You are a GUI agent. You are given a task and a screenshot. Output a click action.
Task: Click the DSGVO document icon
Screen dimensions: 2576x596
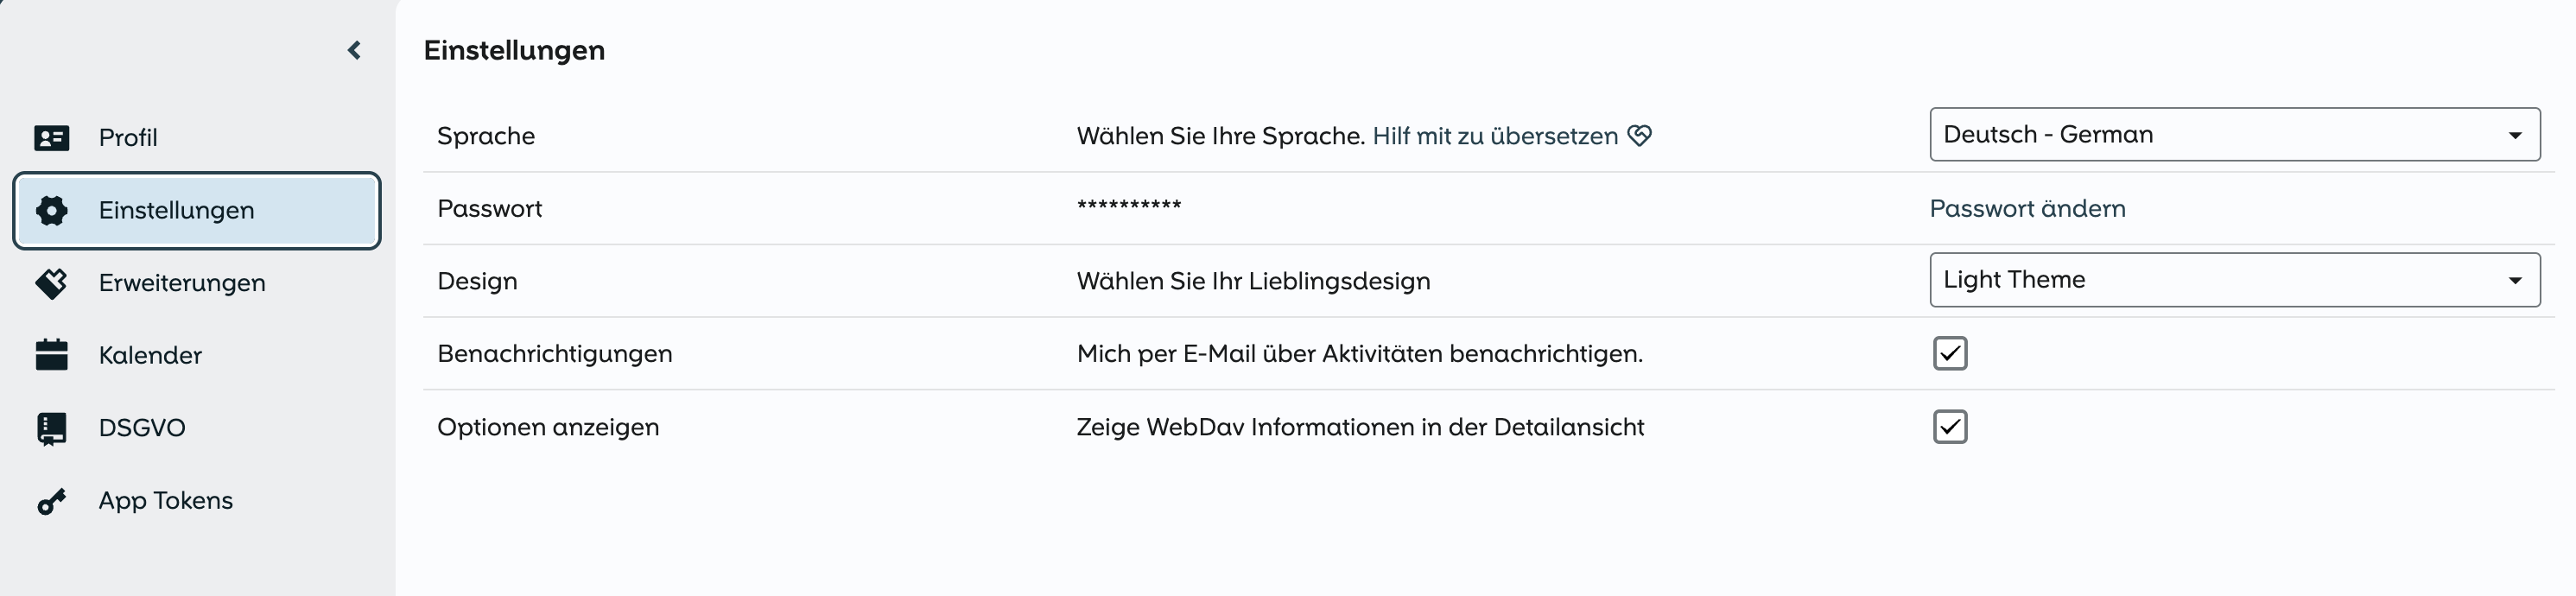(x=52, y=427)
